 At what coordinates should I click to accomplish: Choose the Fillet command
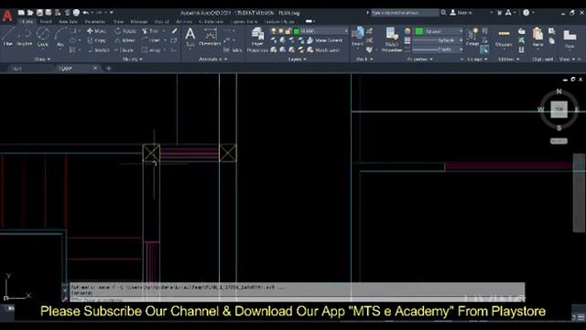151,40
